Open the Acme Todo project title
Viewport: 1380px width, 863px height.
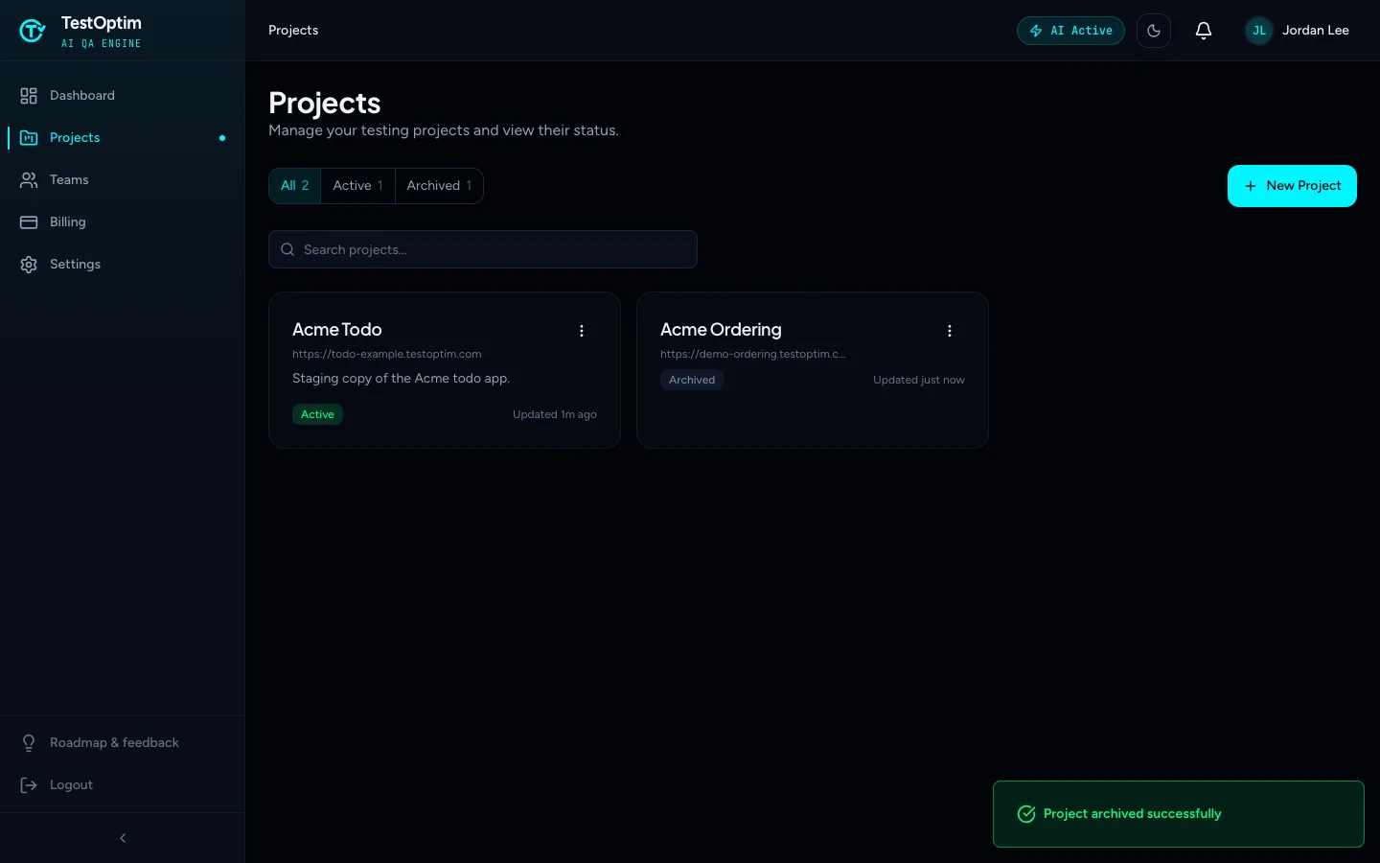(337, 330)
